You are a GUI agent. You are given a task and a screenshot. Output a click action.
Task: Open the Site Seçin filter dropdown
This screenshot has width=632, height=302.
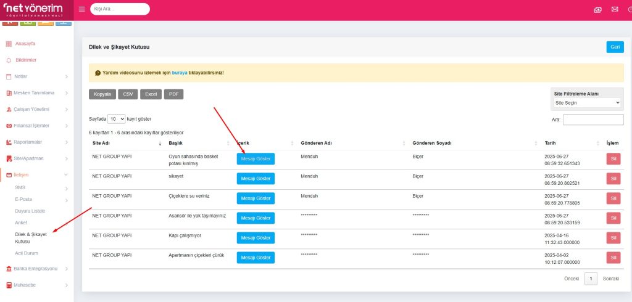586,103
